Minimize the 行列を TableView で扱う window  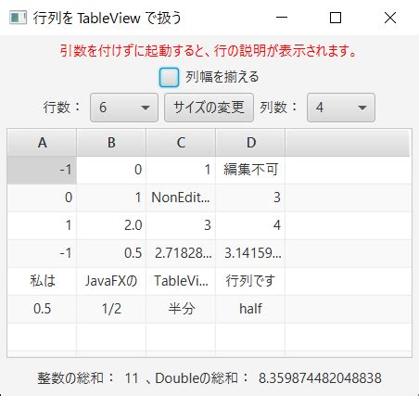282,18
